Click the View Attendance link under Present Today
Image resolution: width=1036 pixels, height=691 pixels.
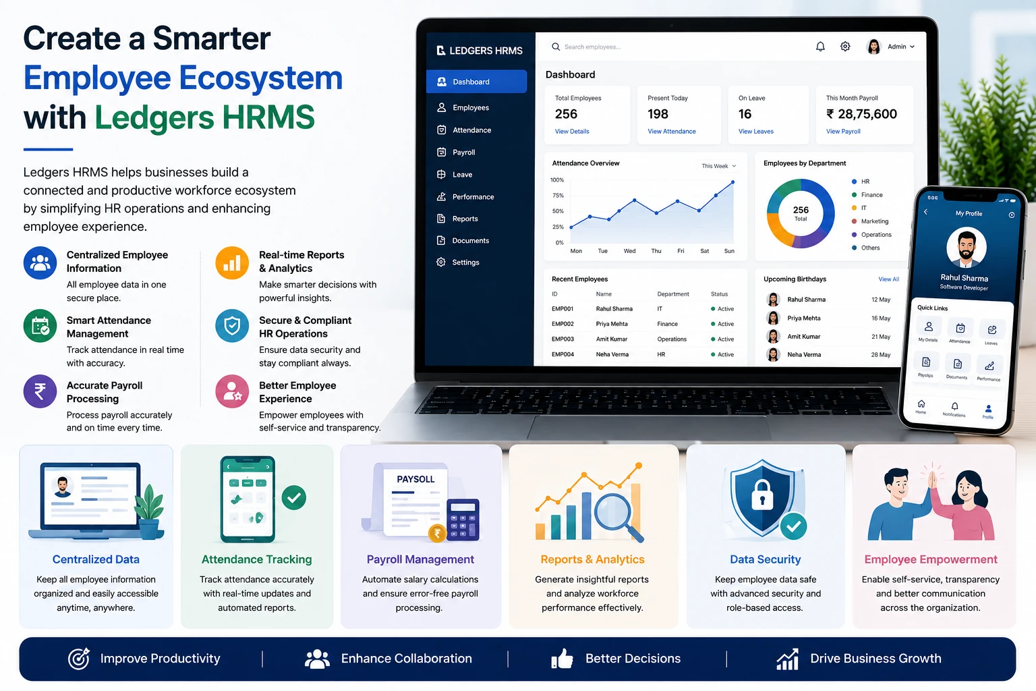point(672,132)
